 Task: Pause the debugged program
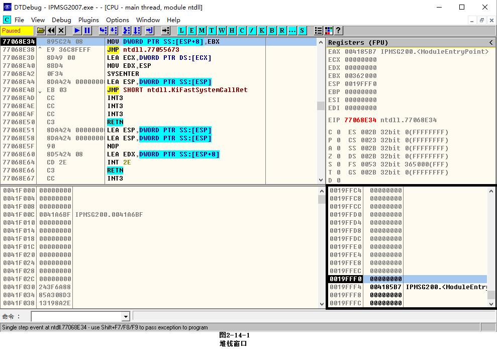(87, 31)
